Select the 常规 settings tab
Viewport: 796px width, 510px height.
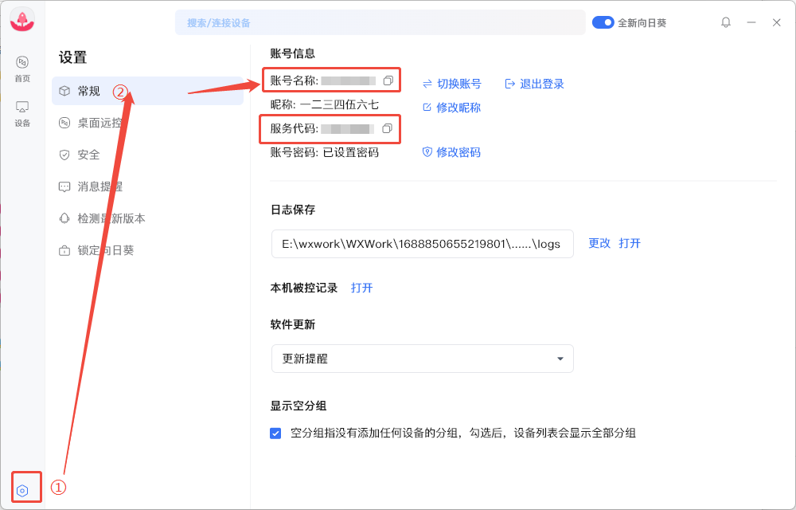click(x=147, y=91)
